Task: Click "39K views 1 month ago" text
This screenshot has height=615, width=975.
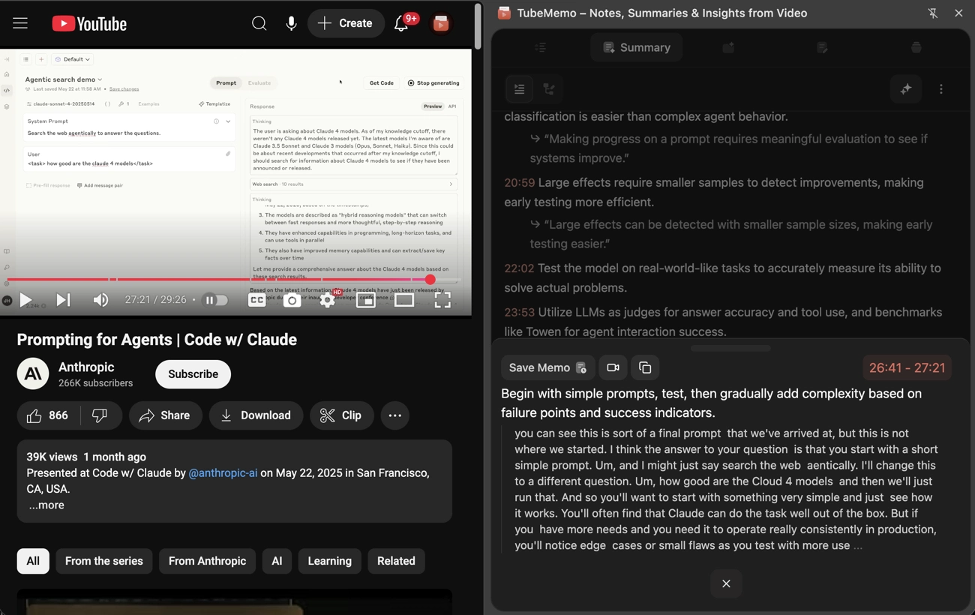Action: 86,457
